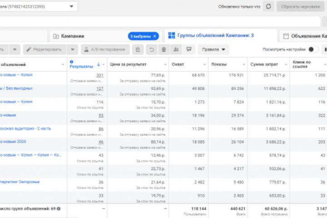327x218 pixels.
Task: Click link clicks value '1 200'
Action: 320,75
